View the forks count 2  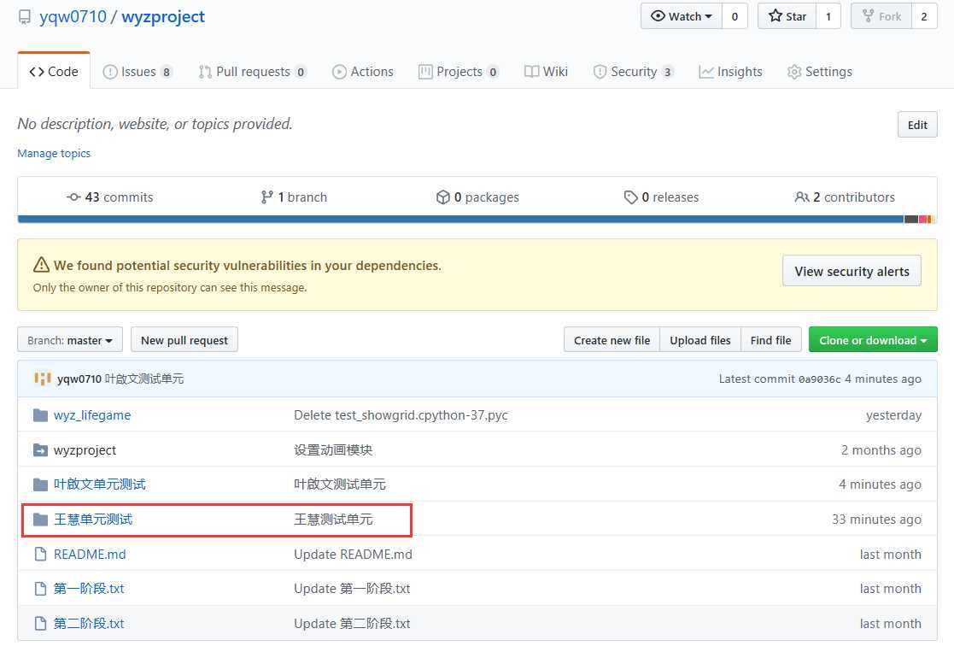click(x=924, y=16)
